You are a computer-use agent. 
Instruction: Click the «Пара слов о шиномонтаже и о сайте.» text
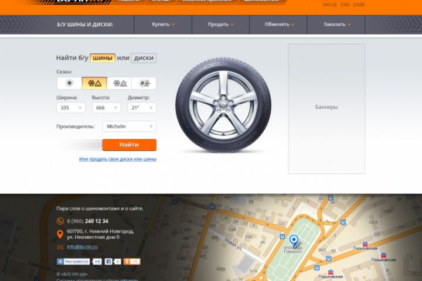(x=100, y=208)
